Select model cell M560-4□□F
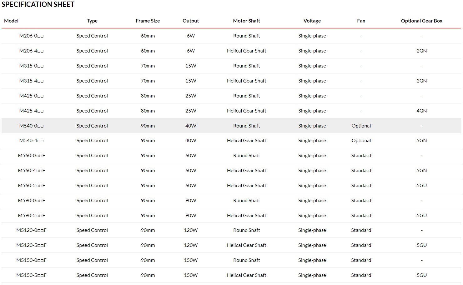 pyautogui.click(x=31, y=171)
